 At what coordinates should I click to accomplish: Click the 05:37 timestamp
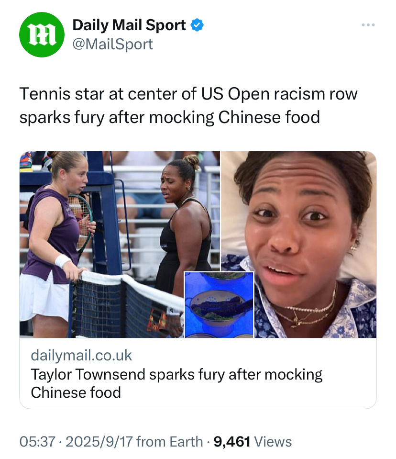[37, 441]
